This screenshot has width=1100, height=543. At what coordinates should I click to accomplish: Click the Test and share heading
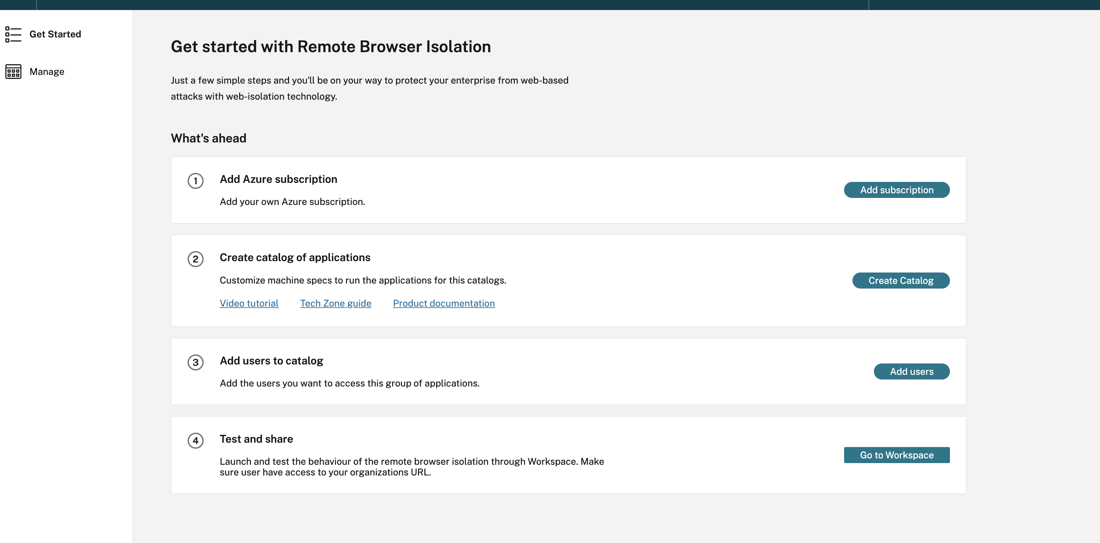click(x=256, y=439)
